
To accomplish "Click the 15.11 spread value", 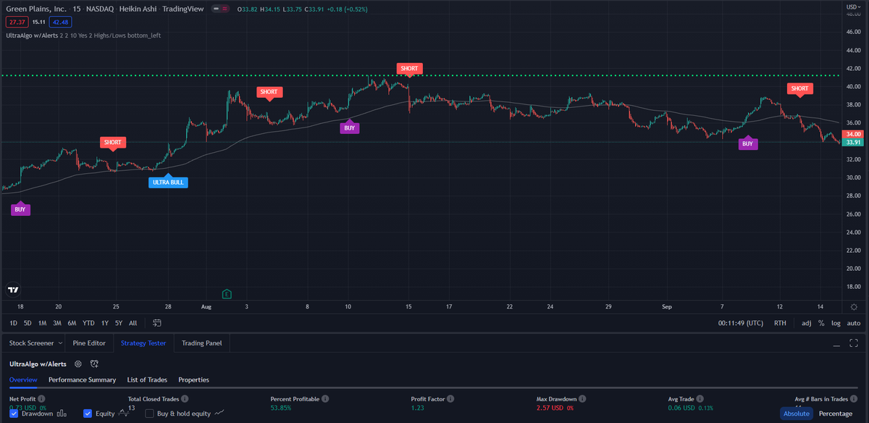I will pyautogui.click(x=39, y=22).
